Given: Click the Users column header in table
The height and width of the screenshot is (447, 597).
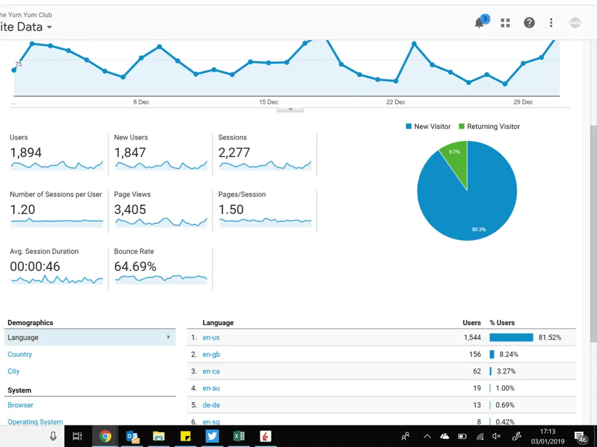Looking at the screenshot, I should click(472, 322).
